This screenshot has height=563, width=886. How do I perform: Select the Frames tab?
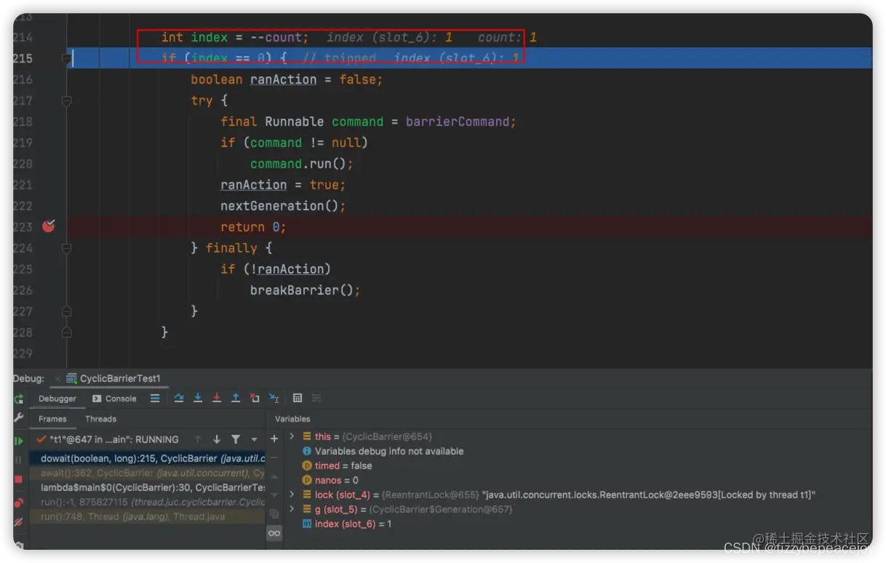[x=52, y=419]
